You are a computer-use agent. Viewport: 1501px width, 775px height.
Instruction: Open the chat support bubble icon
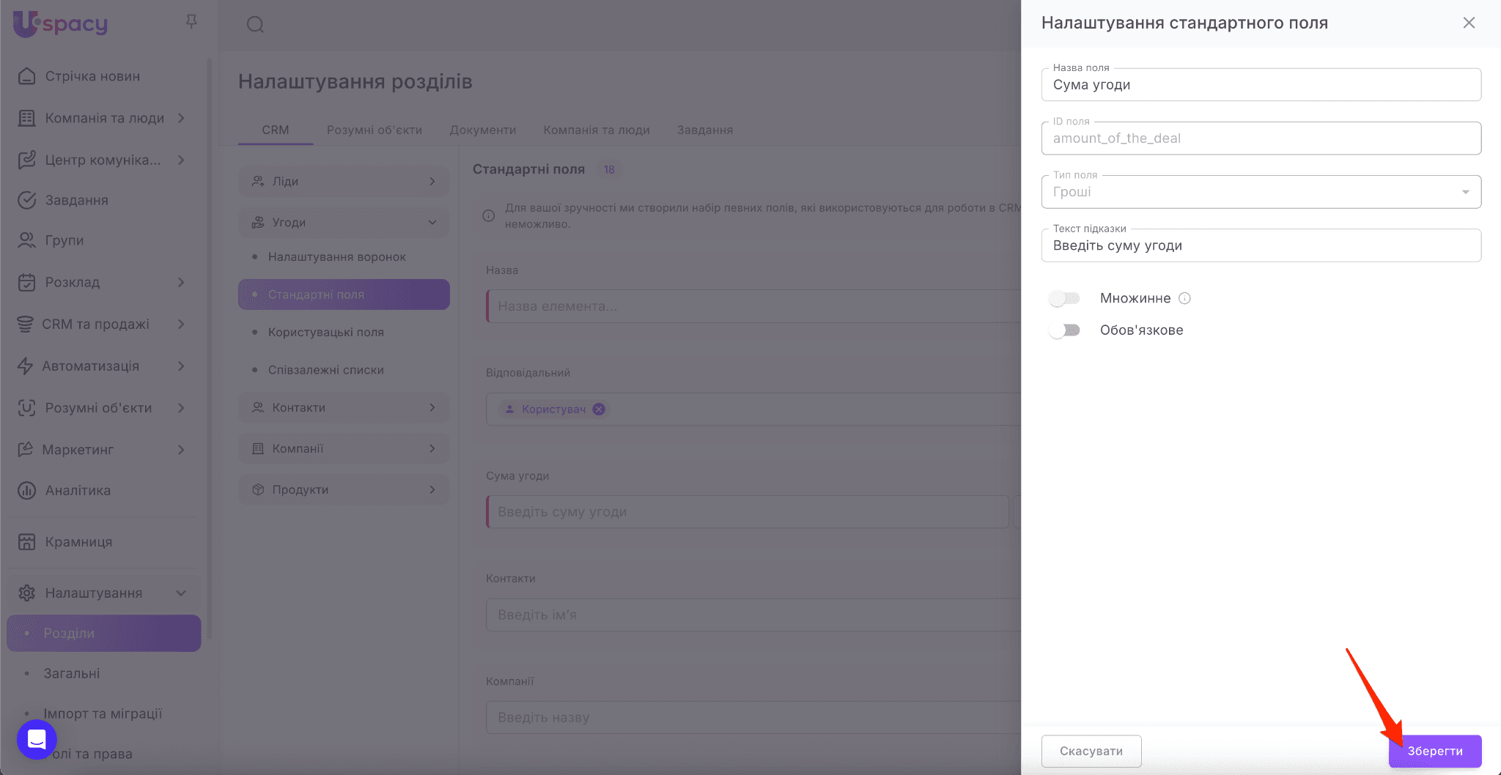coord(37,739)
